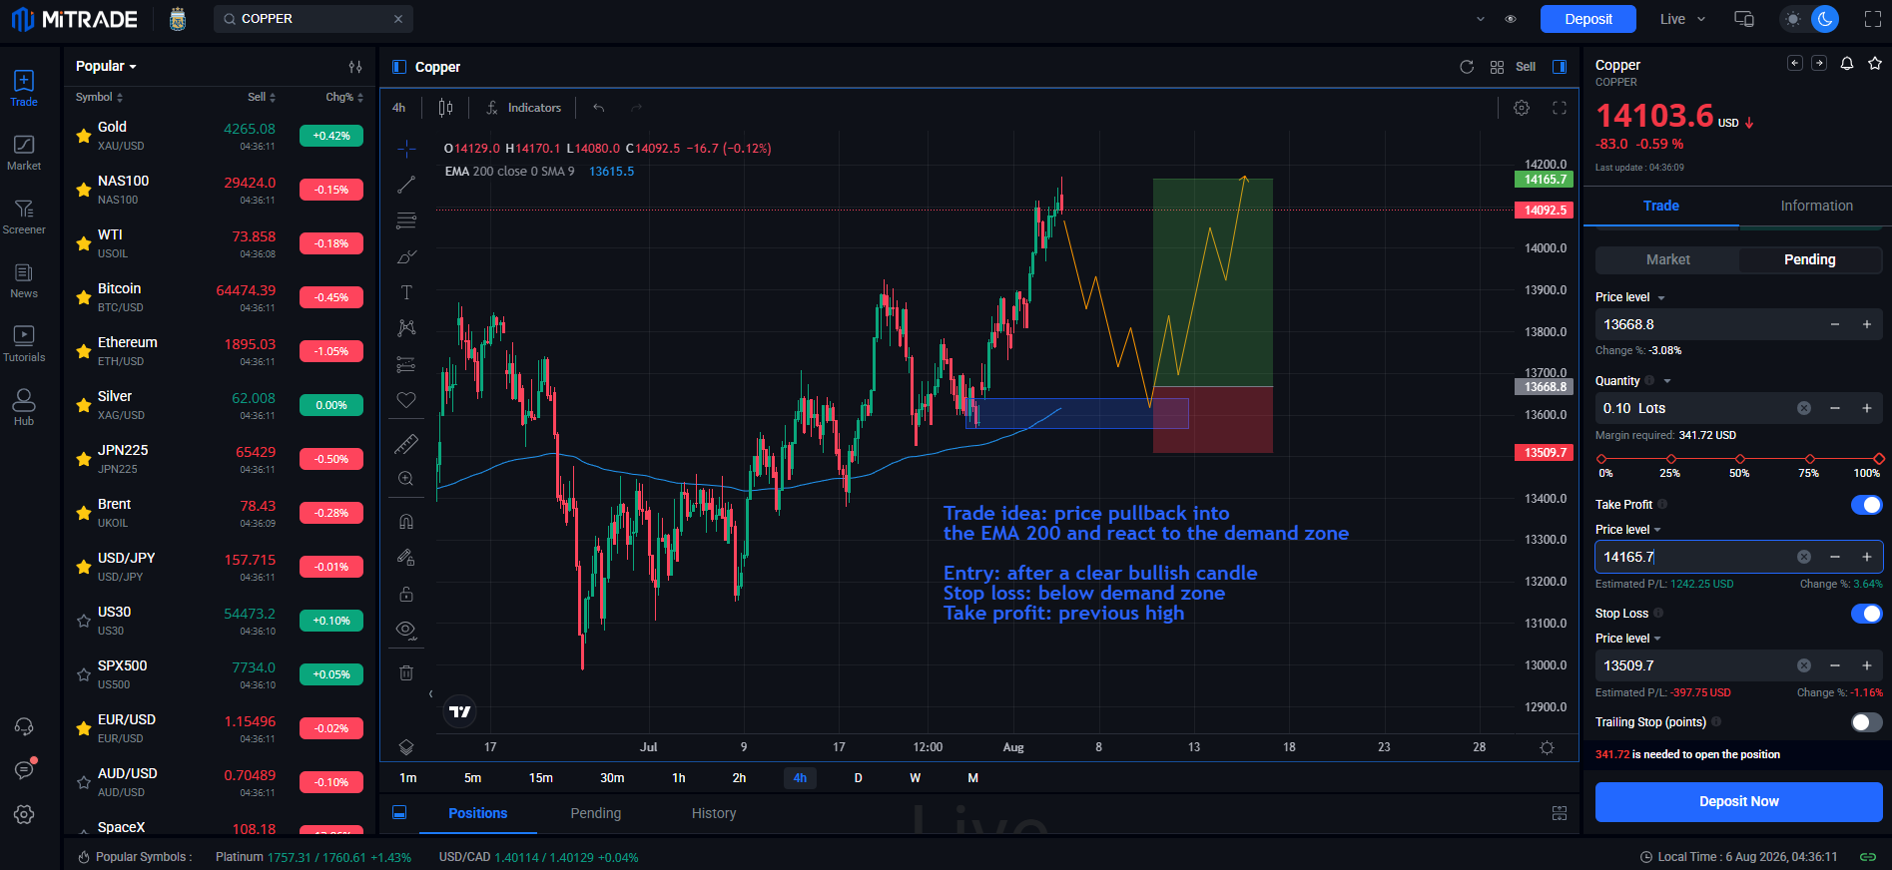The height and width of the screenshot is (870, 1892).
Task: Click the Deposit button in header
Action: coord(1587,19)
